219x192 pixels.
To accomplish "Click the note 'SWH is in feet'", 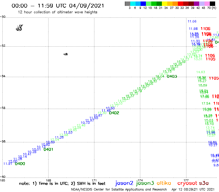I will tap(91, 183).
